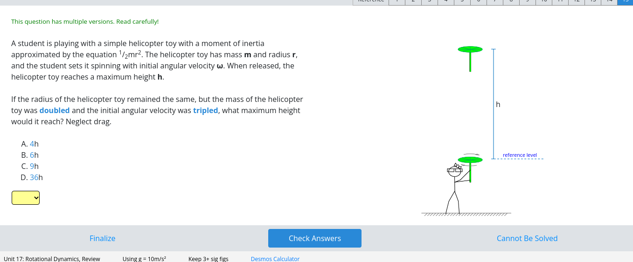Click the Finalize link
This screenshot has height=262, width=633.
103,238
